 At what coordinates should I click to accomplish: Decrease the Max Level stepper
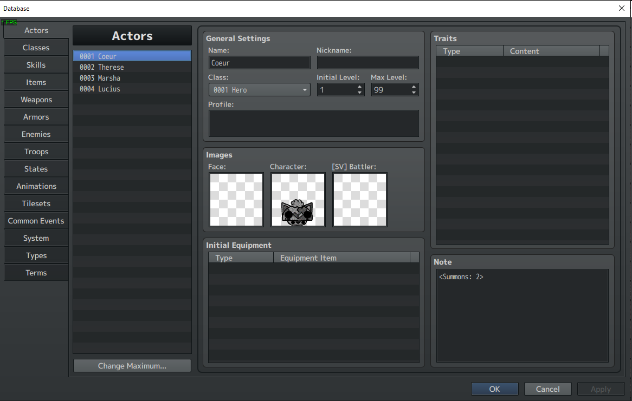[x=414, y=93]
